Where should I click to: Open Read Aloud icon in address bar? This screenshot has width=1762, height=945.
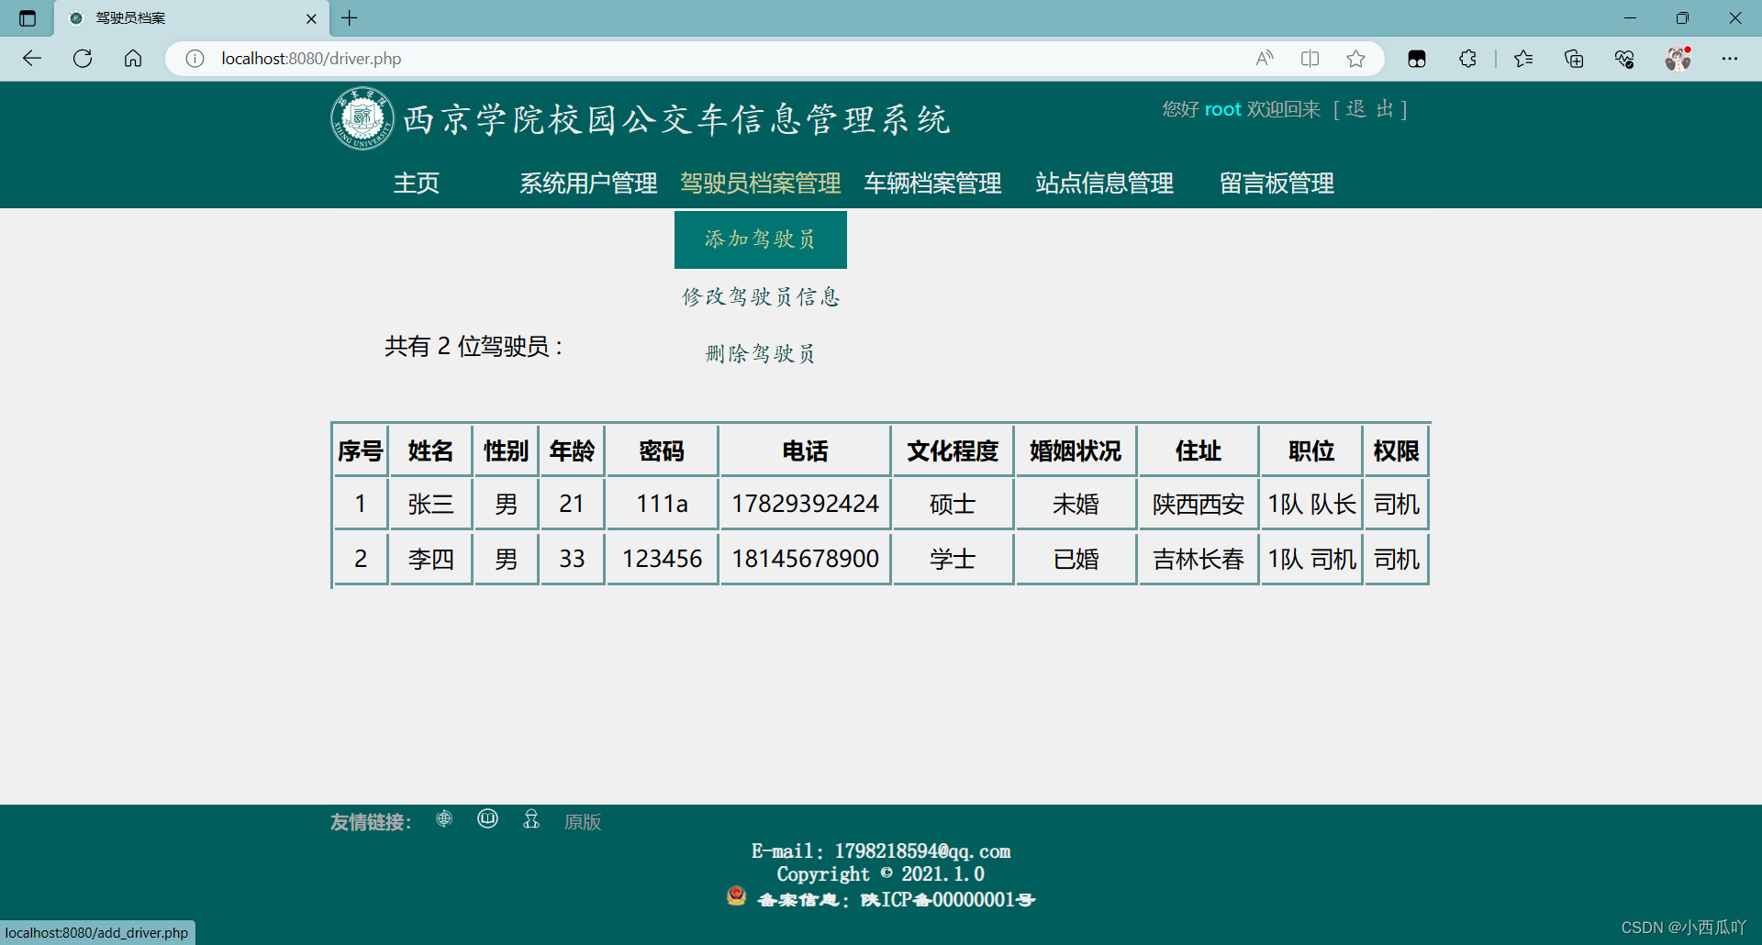(x=1265, y=59)
